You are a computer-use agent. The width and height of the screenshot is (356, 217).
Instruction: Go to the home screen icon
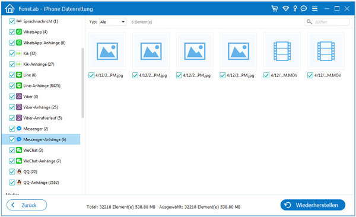(x=9, y=9)
